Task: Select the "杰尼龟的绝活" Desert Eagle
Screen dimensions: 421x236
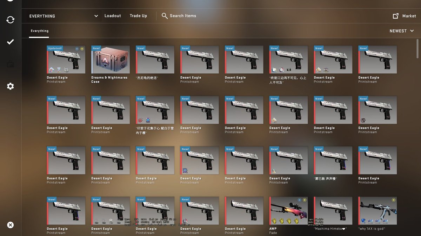Action: [155, 59]
